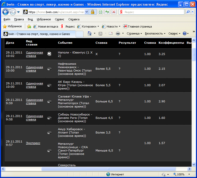Open Главная страница favorites link
197x178 pixels.
(138, 26)
